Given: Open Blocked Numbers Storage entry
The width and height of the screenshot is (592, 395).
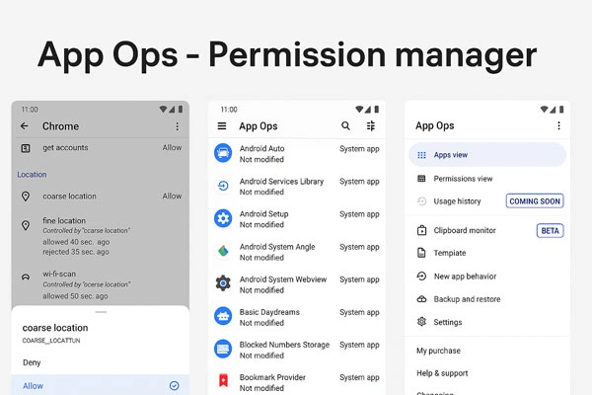Looking at the screenshot, I should (x=297, y=350).
